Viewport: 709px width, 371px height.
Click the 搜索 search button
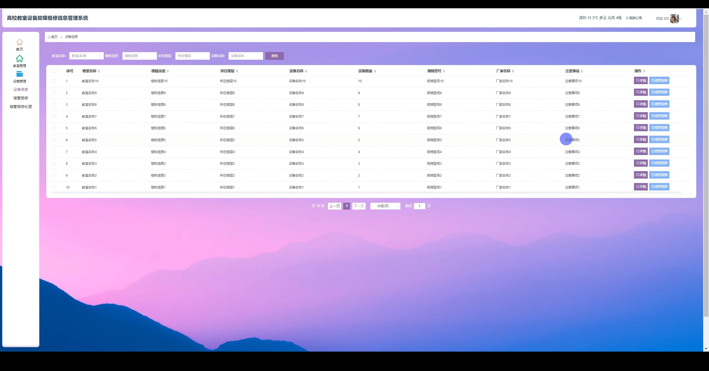274,56
